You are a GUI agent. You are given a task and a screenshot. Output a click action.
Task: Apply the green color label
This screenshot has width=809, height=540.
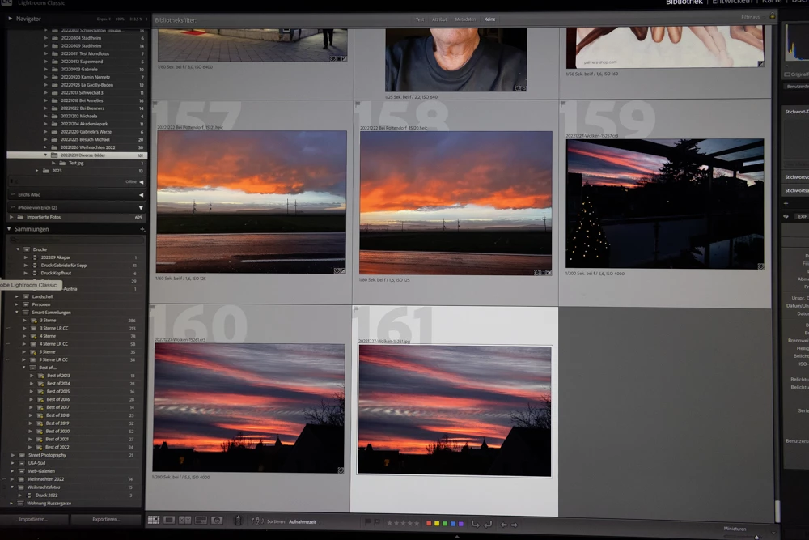pos(445,524)
